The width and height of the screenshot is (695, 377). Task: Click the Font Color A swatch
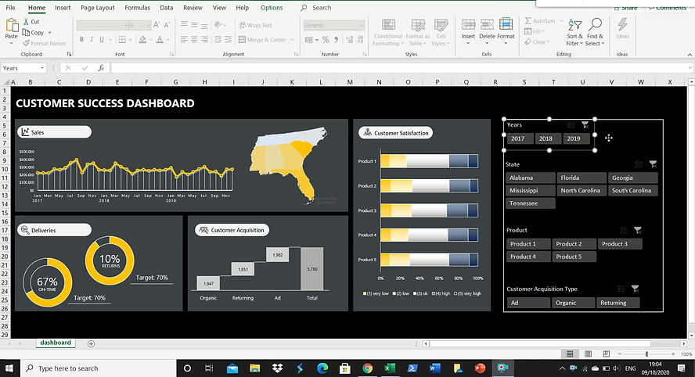[160, 40]
